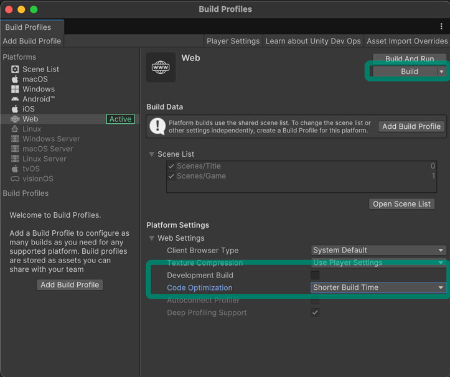The image size is (450, 377).
Task: Open the three-dot window options menu
Action: click(x=441, y=27)
